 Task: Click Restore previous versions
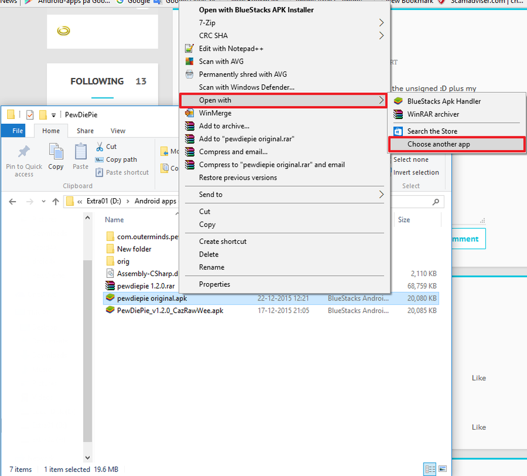pos(285,177)
